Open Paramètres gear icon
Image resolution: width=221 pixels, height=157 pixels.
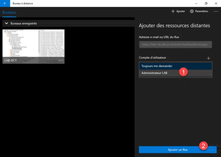(192, 11)
